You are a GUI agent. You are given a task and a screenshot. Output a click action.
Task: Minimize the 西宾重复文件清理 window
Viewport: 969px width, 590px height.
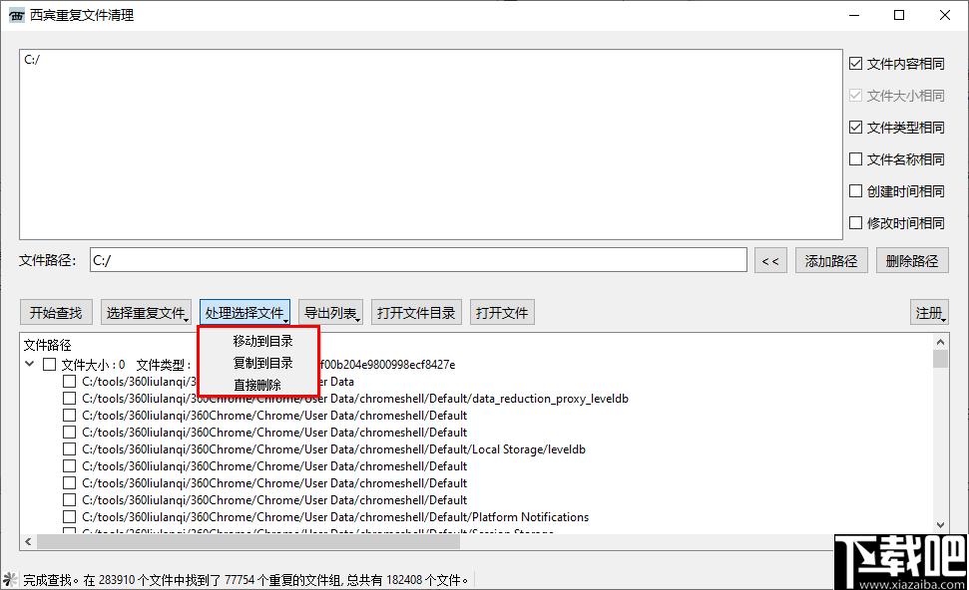click(x=854, y=15)
